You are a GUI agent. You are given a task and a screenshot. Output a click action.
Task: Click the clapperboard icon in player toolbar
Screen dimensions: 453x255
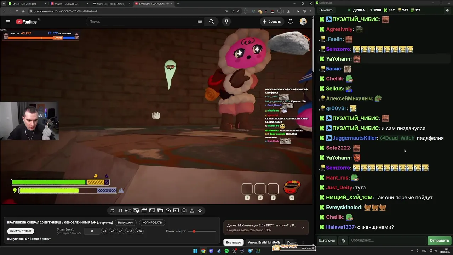(144, 211)
